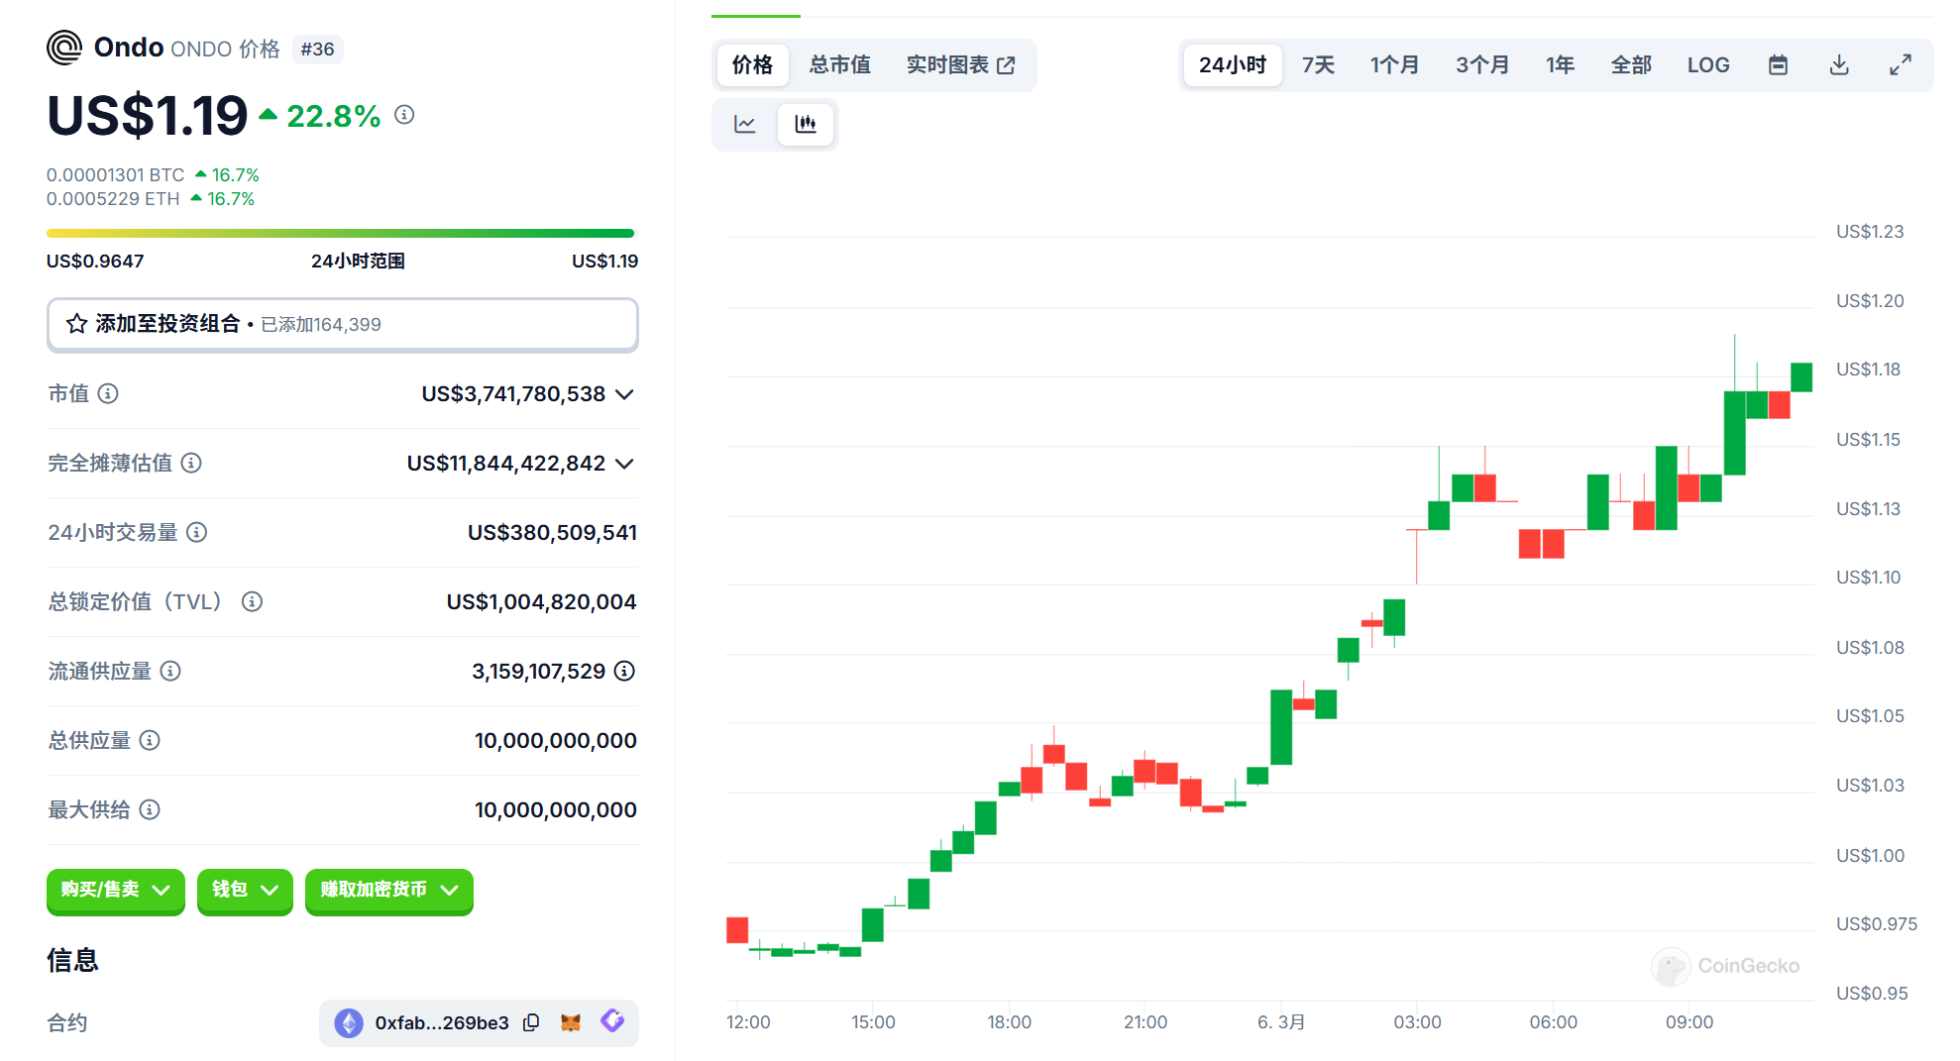Image resolution: width=1960 pixels, height=1061 pixels.
Task: Click the last green candlestick on chart
Action: click(1800, 377)
